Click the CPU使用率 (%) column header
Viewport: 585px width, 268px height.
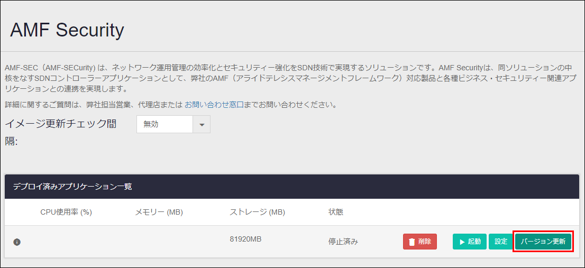click(66, 212)
